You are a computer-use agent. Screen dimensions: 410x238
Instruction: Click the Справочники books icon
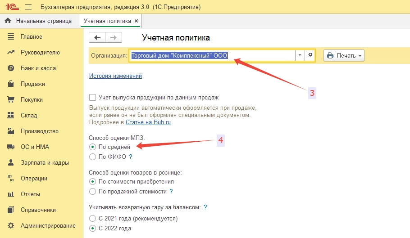point(11,210)
